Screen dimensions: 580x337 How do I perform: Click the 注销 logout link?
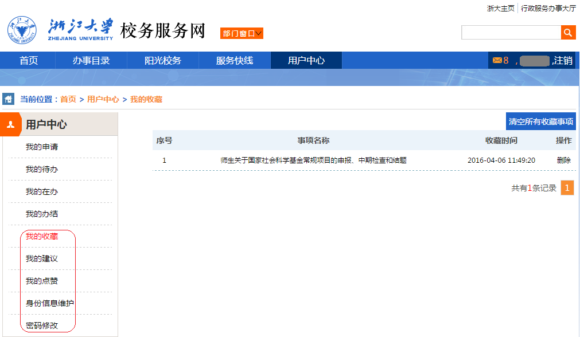[563, 61]
